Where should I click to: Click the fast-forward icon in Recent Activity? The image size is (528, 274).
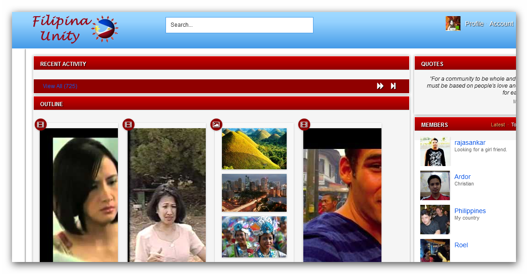[380, 86]
